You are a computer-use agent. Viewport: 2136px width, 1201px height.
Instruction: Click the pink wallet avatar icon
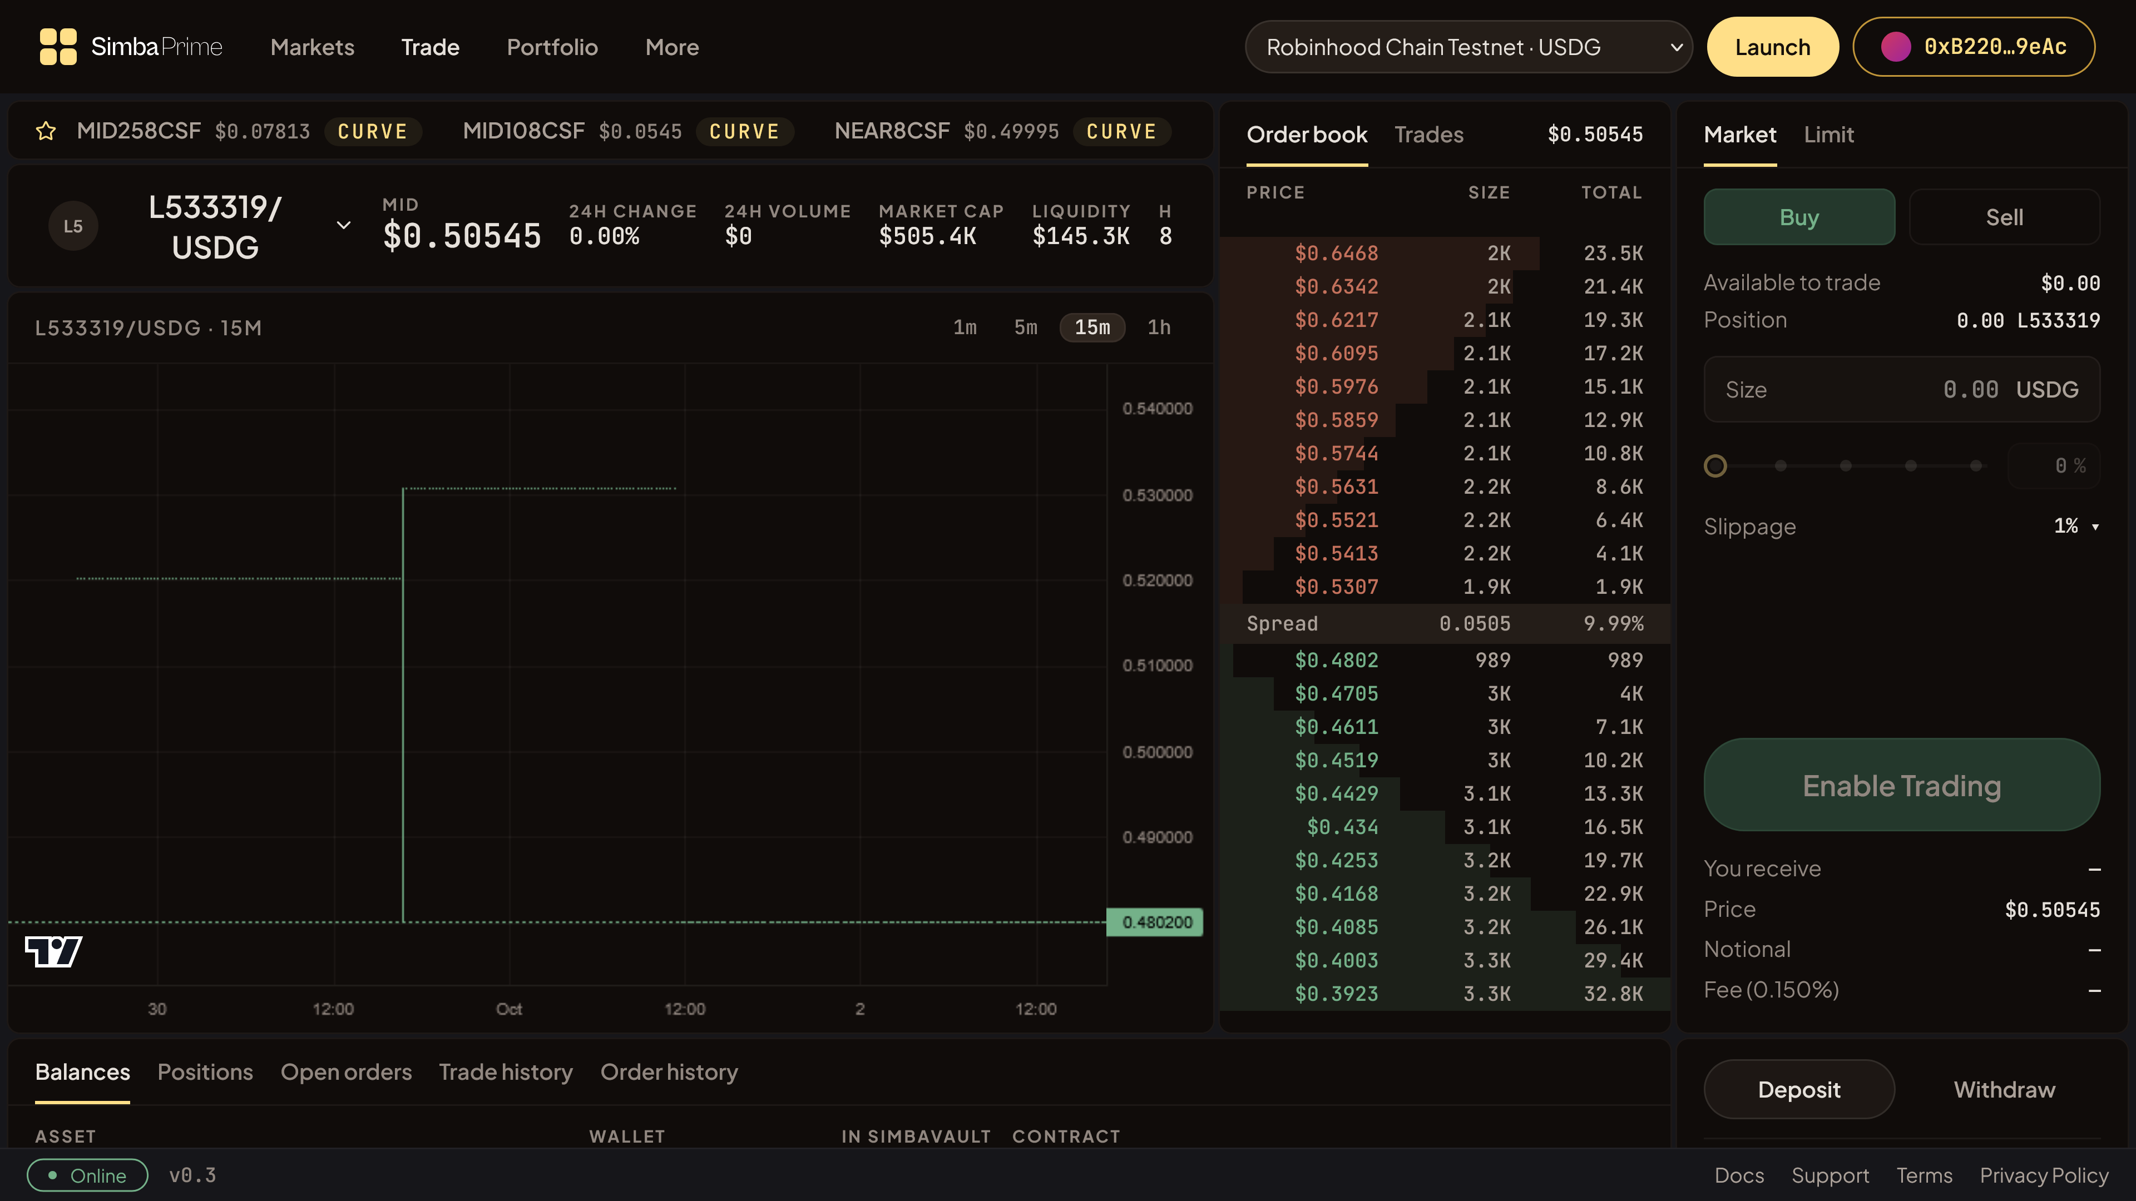tap(1896, 46)
